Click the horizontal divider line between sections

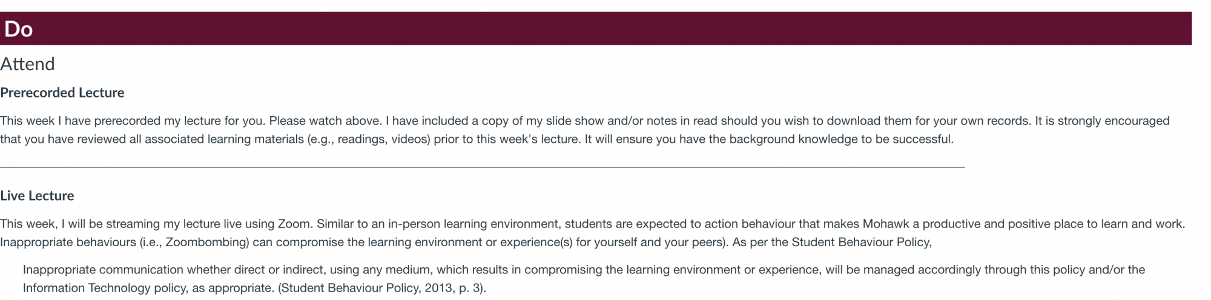[482, 167]
